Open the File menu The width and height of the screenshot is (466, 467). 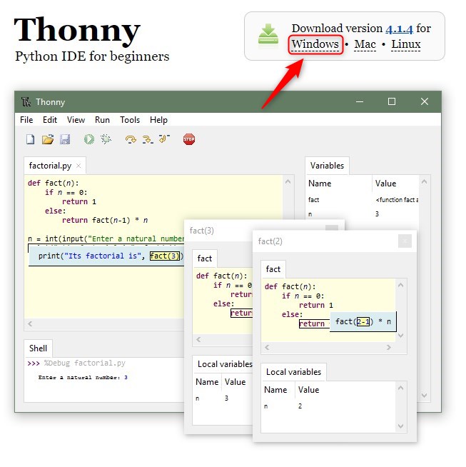[x=26, y=120]
